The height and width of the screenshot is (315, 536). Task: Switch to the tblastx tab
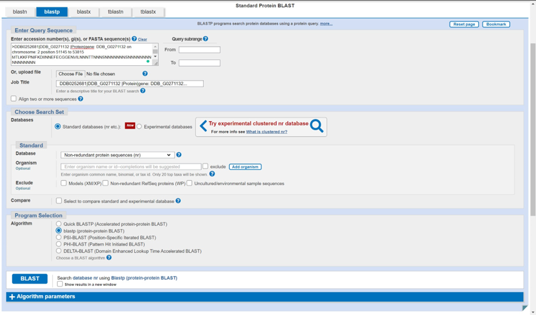[x=148, y=12]
